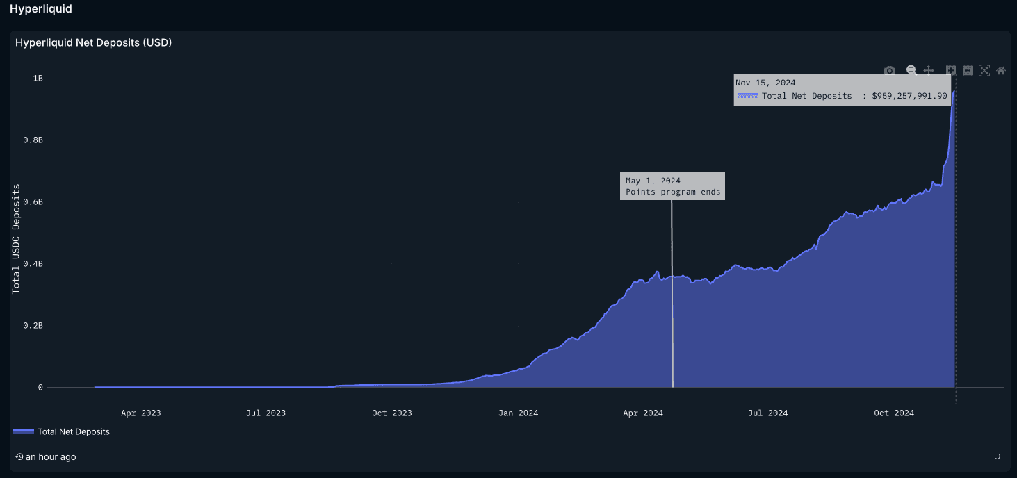This screenshot has width=1017, height=478.
Task: Select the box zoom tool
Action: coord(911,70)
